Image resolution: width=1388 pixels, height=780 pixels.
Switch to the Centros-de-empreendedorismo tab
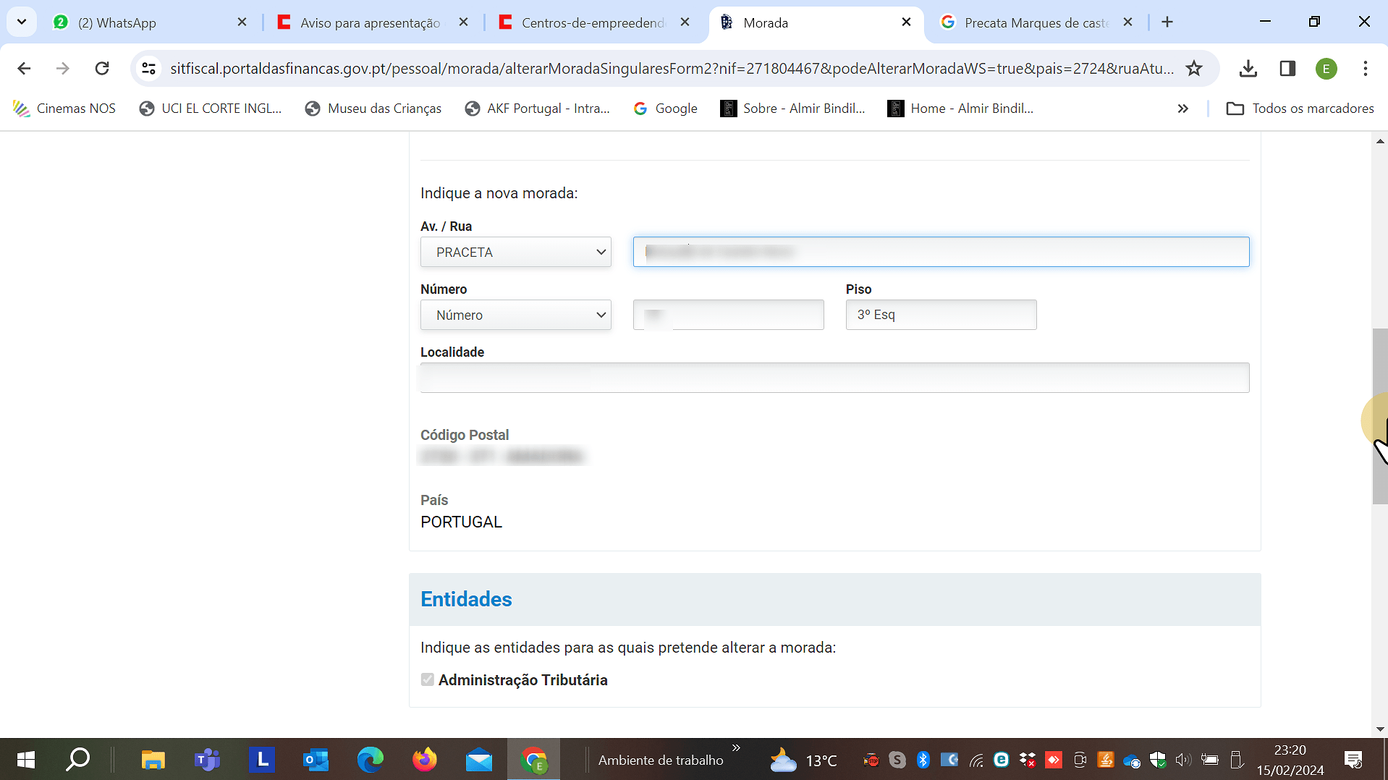pyautogui.click(x=593, y=22)
